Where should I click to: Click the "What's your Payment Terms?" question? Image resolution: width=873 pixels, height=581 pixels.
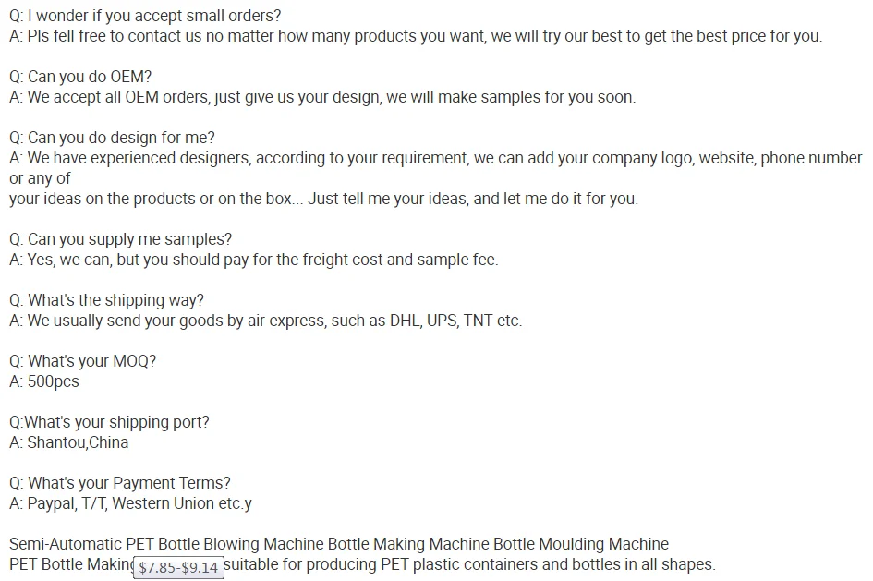(119, 483)
